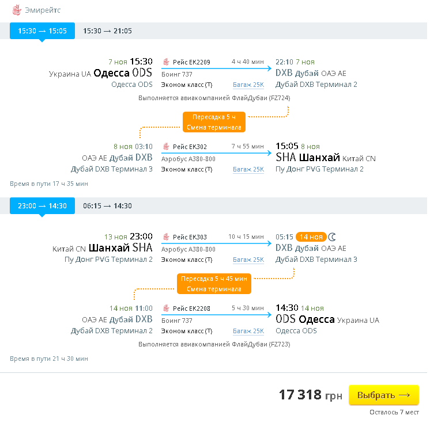
Task: Click Emirates icon next to flight EK2209
Action: tap(166, 62)
